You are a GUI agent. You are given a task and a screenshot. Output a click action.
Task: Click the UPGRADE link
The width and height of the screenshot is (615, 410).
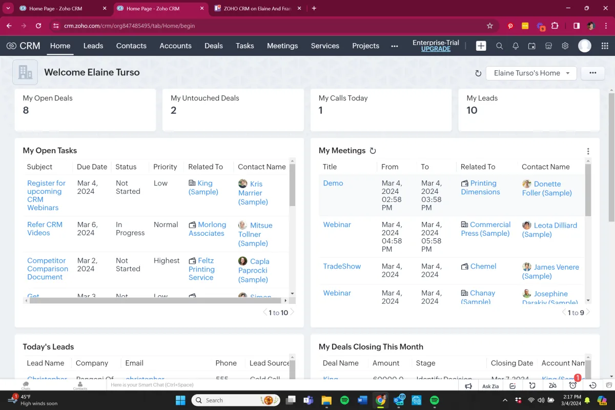tap(436, 49)
